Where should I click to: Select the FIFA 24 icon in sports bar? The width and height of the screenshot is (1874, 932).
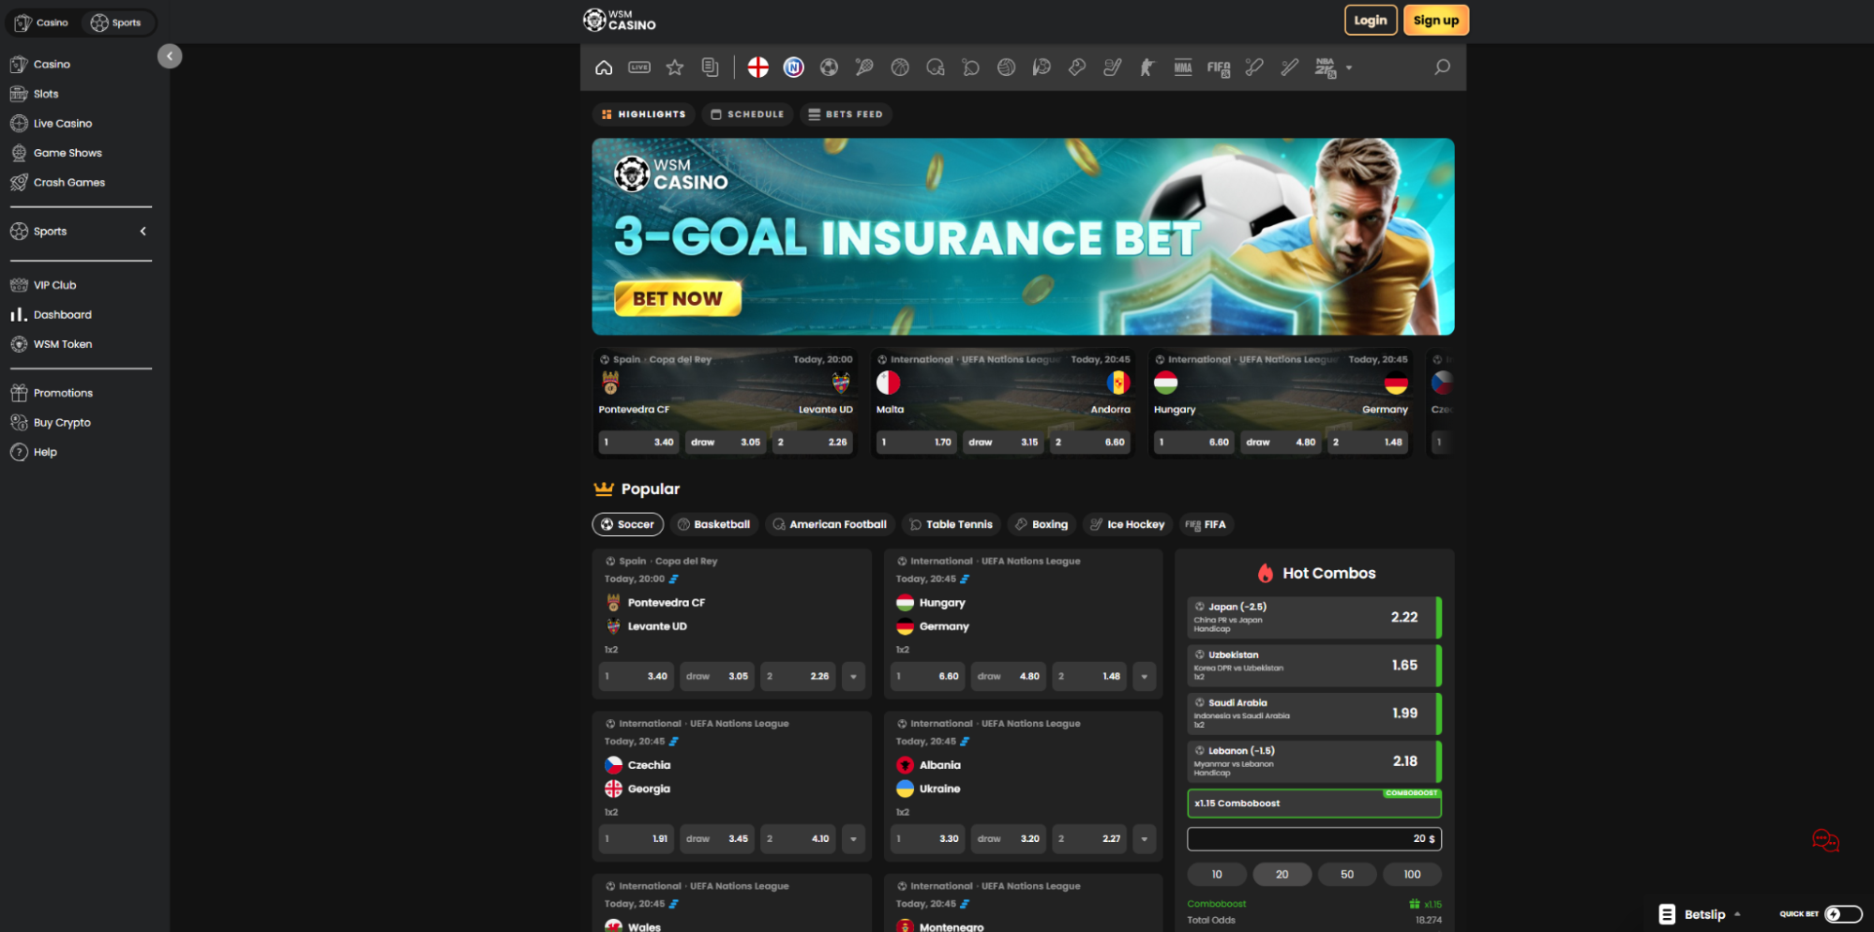coord(1219,68)
